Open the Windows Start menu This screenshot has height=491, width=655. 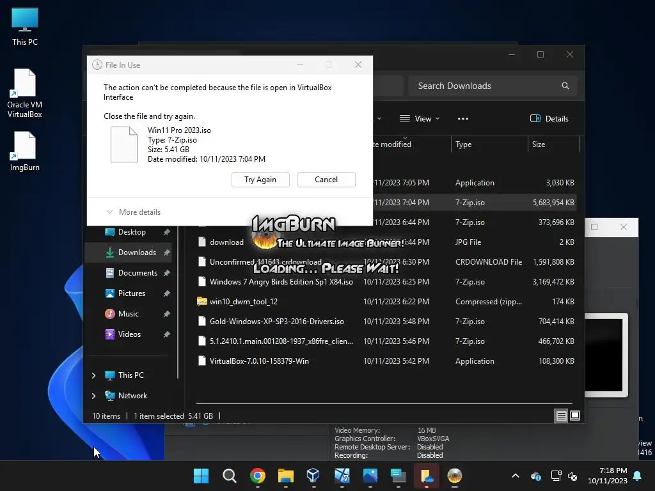pyautogui.click(x=201, y=476)
